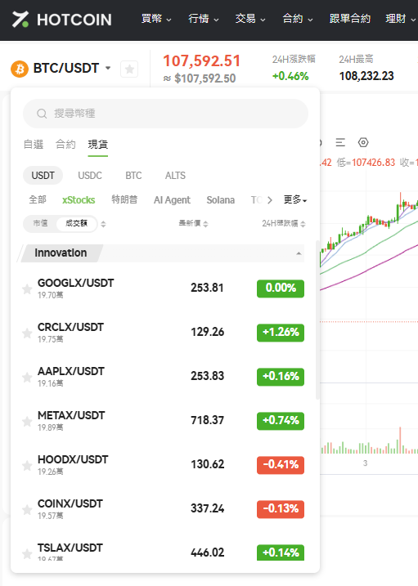Click the pair list vertical scrollbar
This screenshot has height=586, width=418.
click(318, 320)
